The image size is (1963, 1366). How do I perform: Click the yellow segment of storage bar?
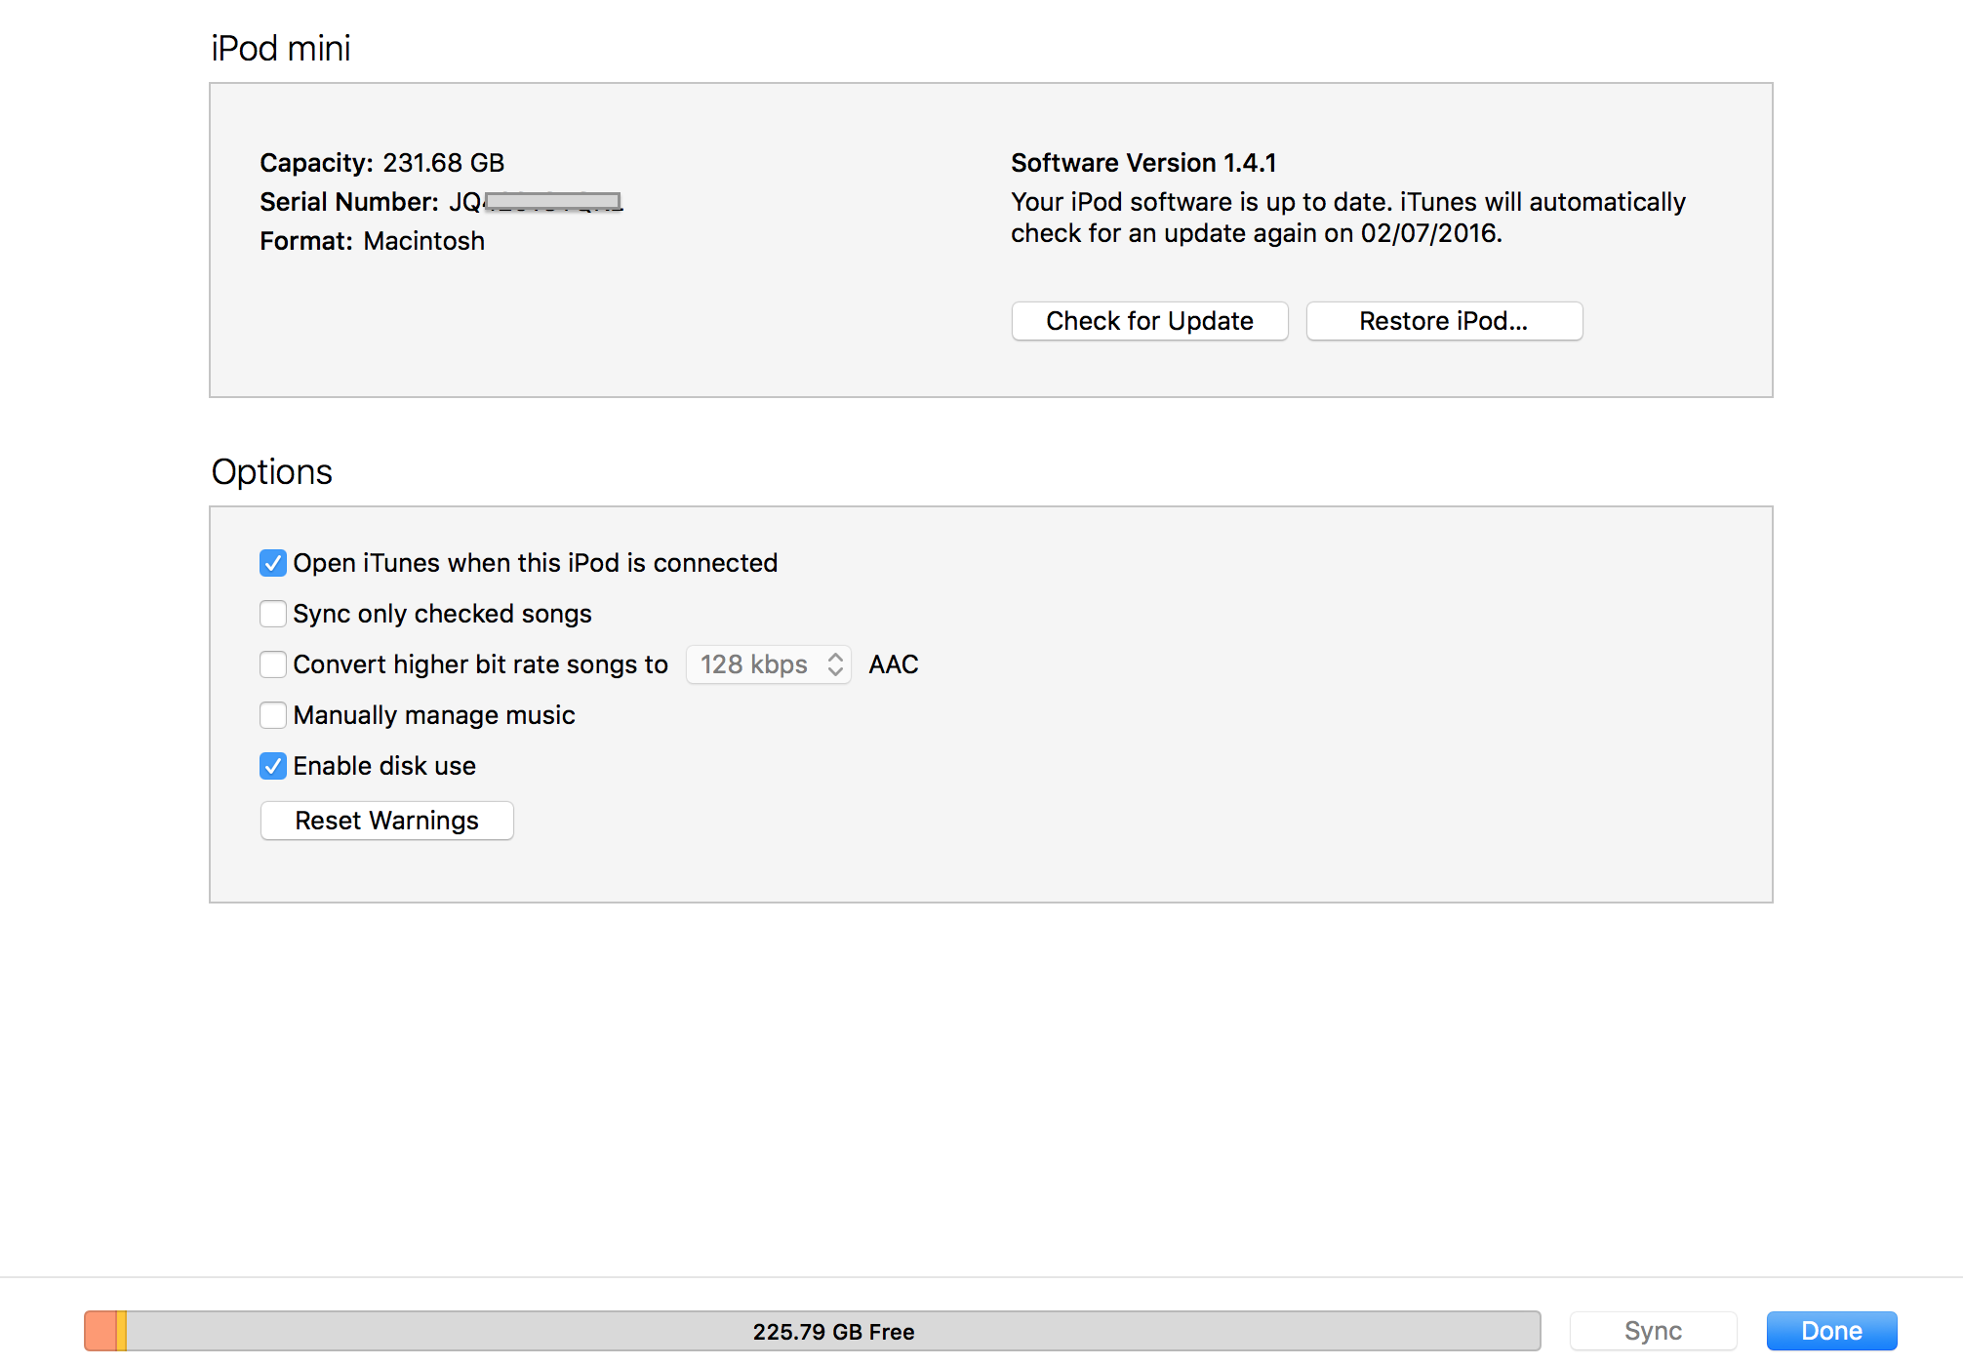coord(121,1331)
